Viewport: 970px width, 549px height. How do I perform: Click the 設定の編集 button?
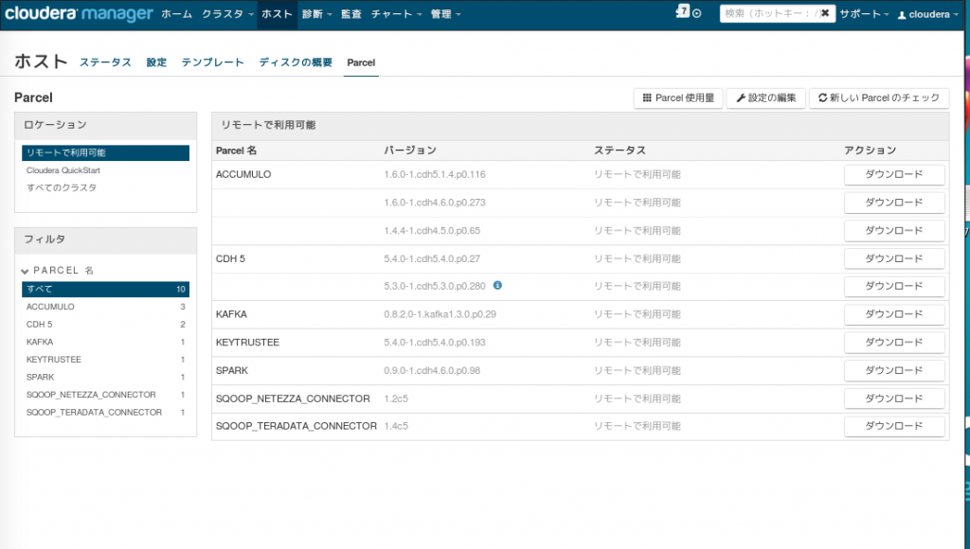pos(765,97)
